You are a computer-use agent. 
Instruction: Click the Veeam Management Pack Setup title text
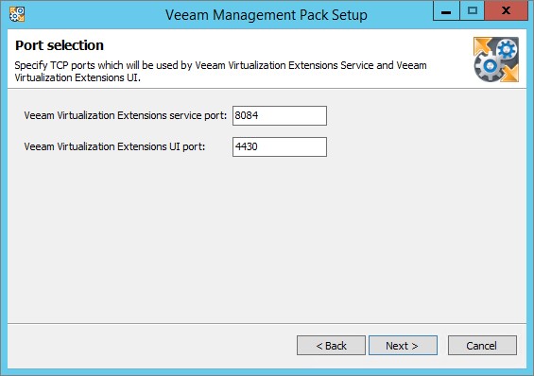(x=267, y=15)
